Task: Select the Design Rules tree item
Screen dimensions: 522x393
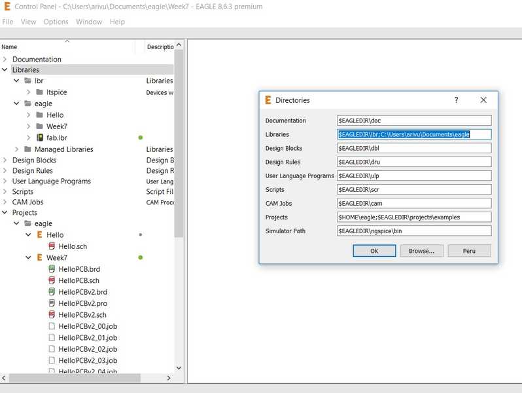Action: [x=32, y=171]
